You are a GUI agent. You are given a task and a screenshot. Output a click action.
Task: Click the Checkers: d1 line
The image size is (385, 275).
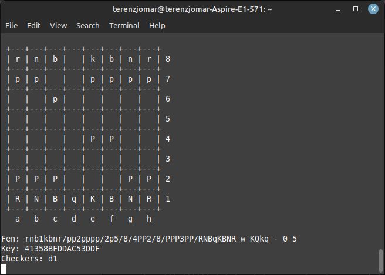[27, 259]
